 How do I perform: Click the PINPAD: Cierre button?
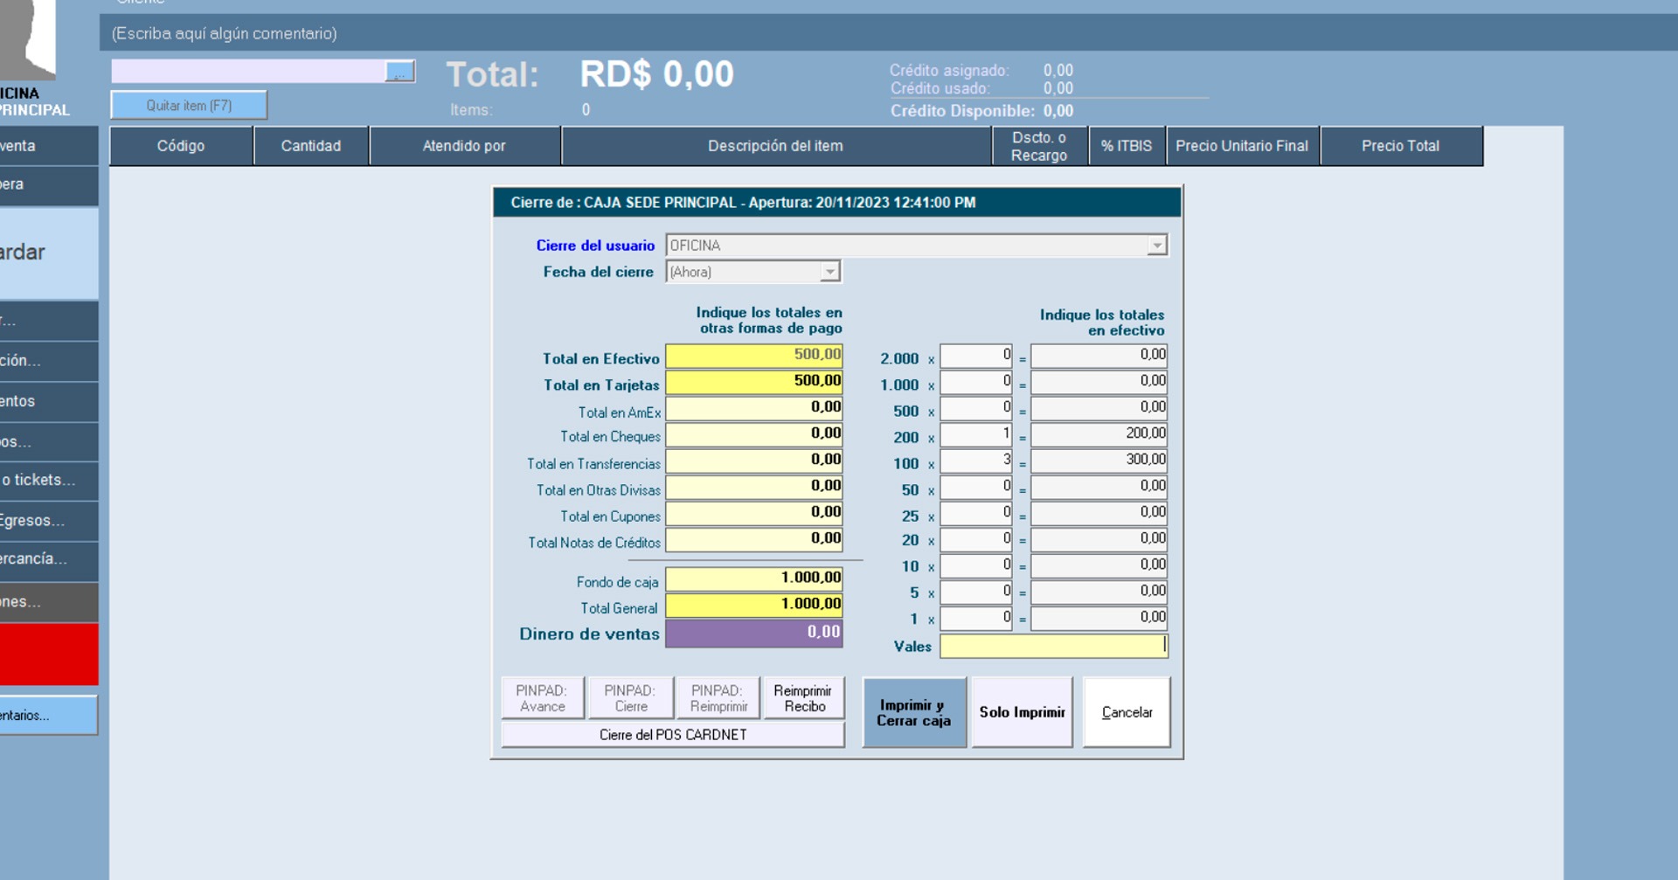click(630, 698)
